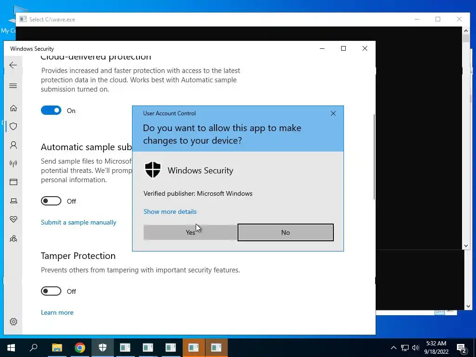Open Account protection person icon
The width and height of the screenshot is (476, 357).
(x=13, y=145)
